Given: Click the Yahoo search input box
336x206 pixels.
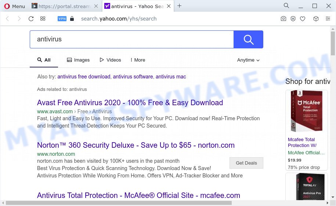Looking at the screenshot, I should point(132,39).
